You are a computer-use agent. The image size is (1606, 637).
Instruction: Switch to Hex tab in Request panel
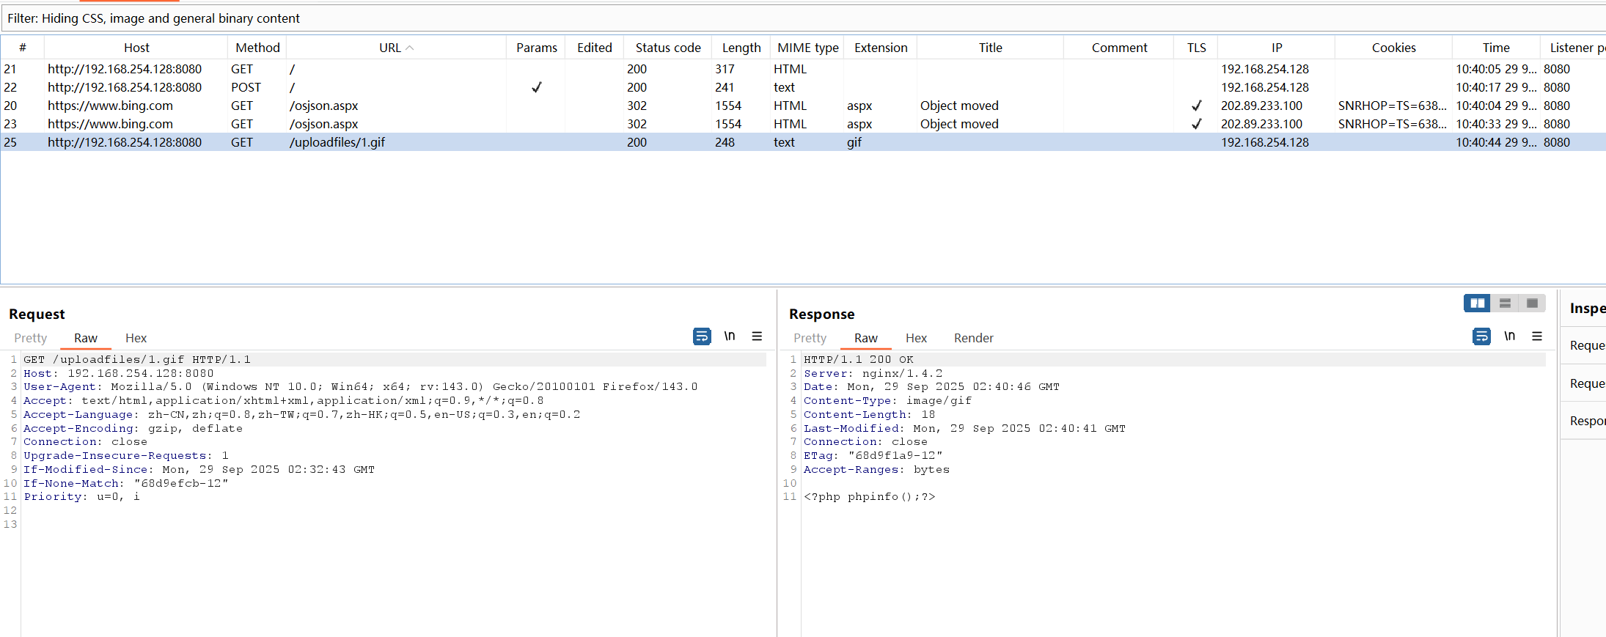[x=136, y=338]
